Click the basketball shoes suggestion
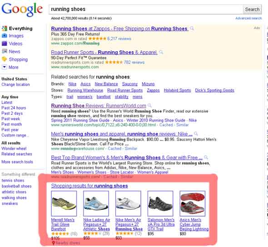 pyautogui.click(x=16, y=186)
